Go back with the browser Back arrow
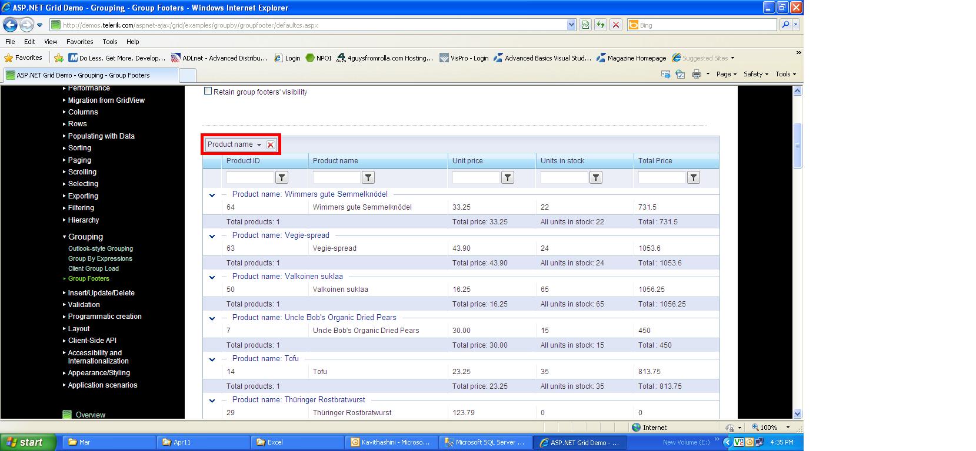The height and width of the screenshot is (451, 976). pyautogui.click(x=10, y=25)
